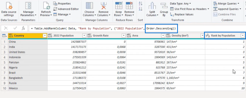
Task: Select the Growth Rate column header
Action: click(x=106, y=36)
